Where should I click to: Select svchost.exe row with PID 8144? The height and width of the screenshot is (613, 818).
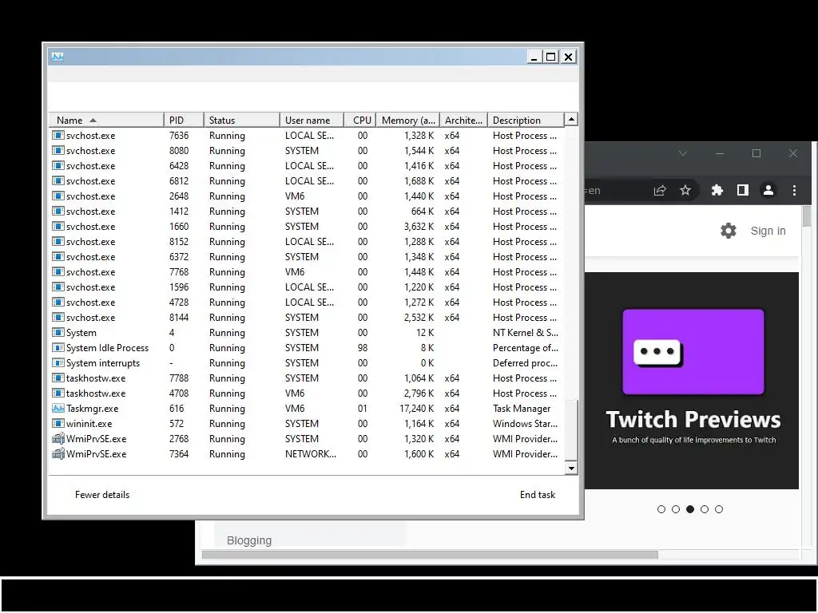point(307,318)
